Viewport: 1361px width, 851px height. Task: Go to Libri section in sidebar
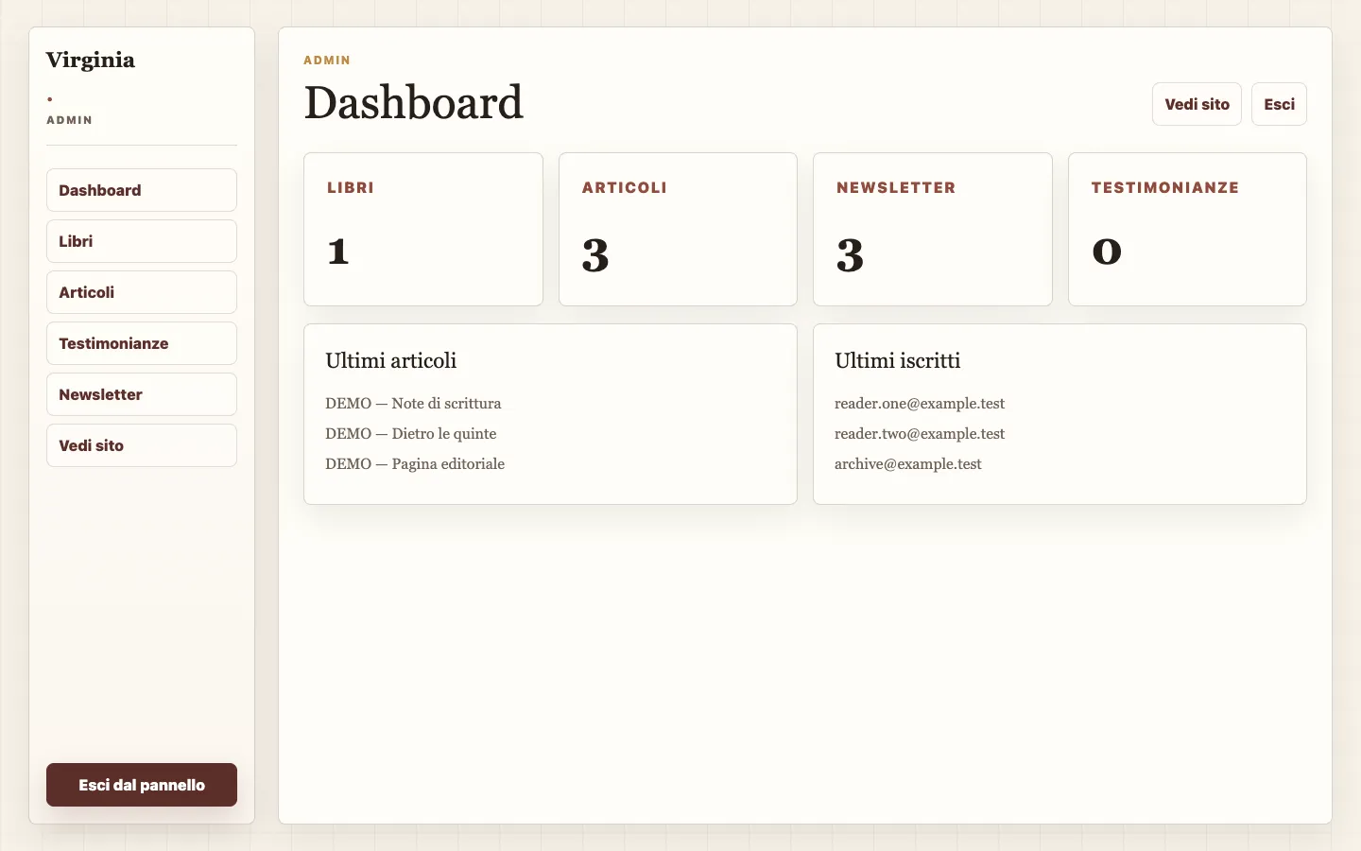142,241
